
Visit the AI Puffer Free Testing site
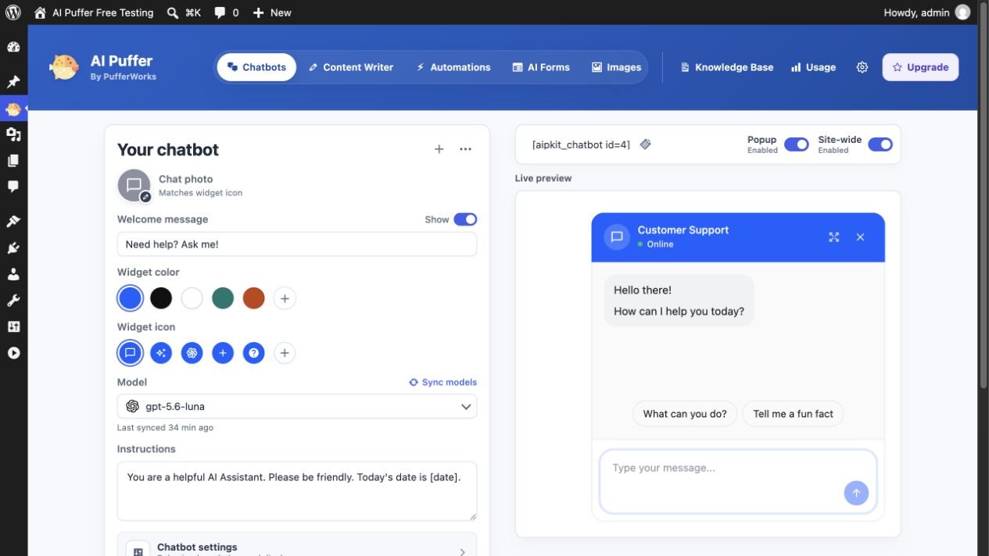[94, 12]
